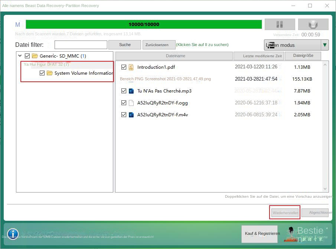336x249 pixels.
Task: Click the Wiederherstellen button
Action: [x=285, y=213]
